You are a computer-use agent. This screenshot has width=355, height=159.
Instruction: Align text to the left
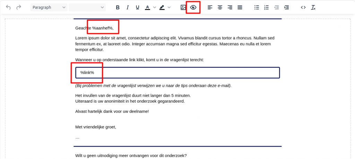click(210, 8)
